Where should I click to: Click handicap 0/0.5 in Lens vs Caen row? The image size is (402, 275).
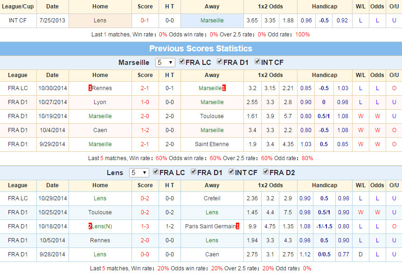(x=324, y=254)
